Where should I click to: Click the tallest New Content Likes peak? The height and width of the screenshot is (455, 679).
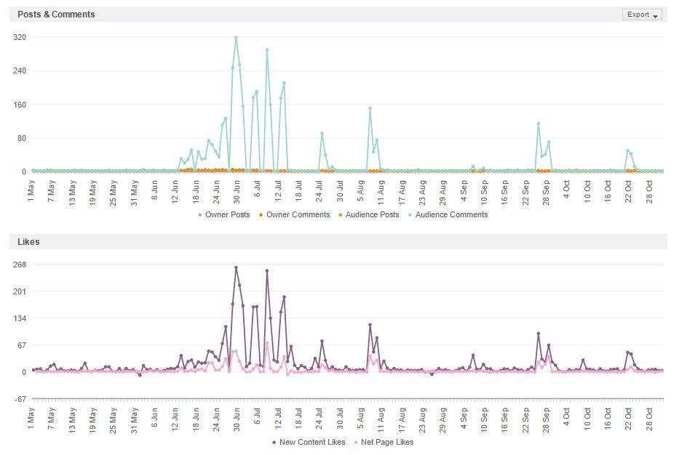pos(236,267)
